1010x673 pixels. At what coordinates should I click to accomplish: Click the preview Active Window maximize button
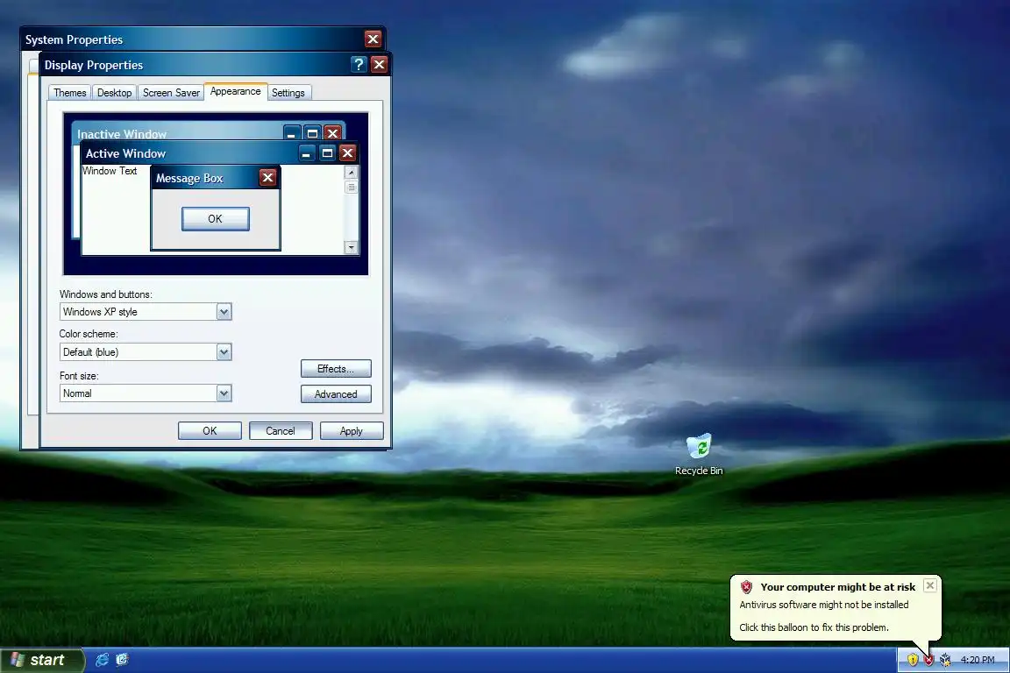point(327,153)
